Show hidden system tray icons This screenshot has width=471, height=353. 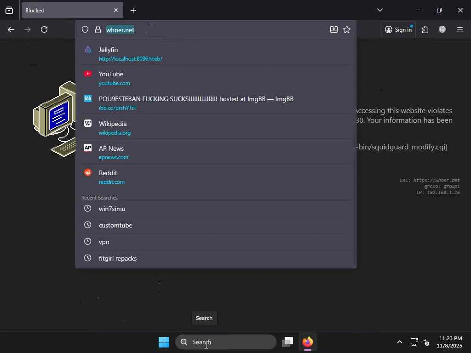click(400, 342)
